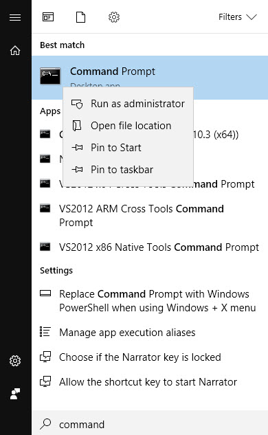Open Manage app execution aliases
The height and width of the screenshot is (435, 268).
[x=150, y=333]
